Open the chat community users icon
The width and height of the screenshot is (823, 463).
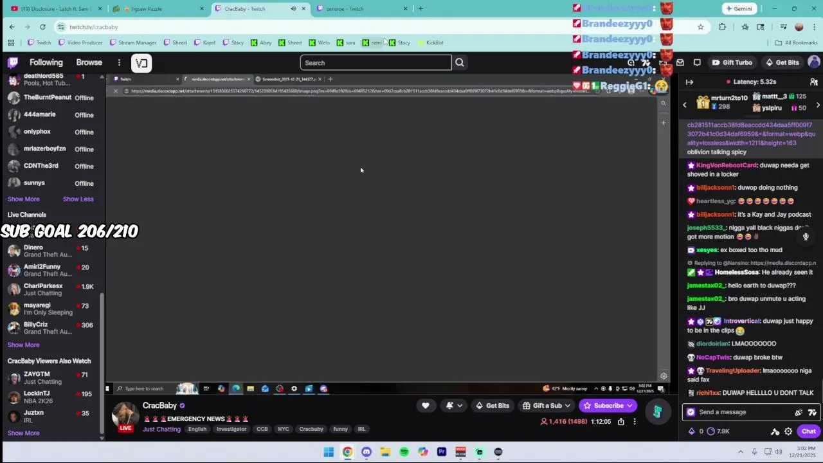[x=813, y=82]
